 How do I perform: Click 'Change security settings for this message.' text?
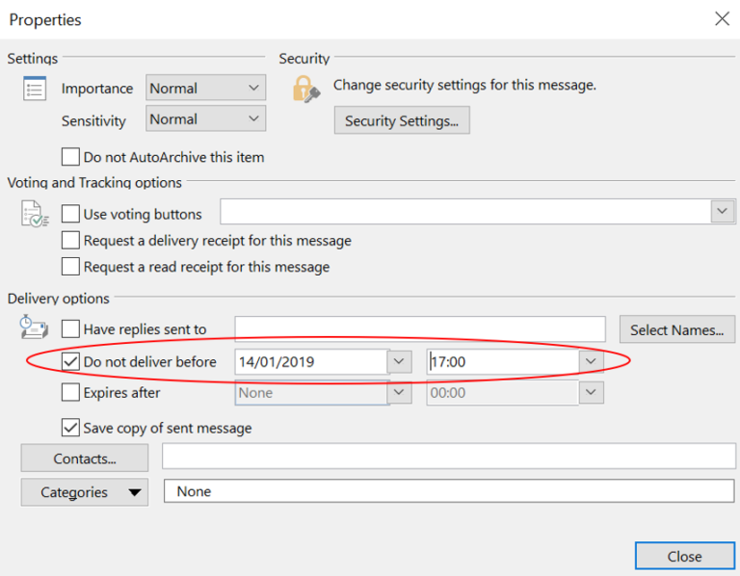pyautogui.click(x=464, y=85)
